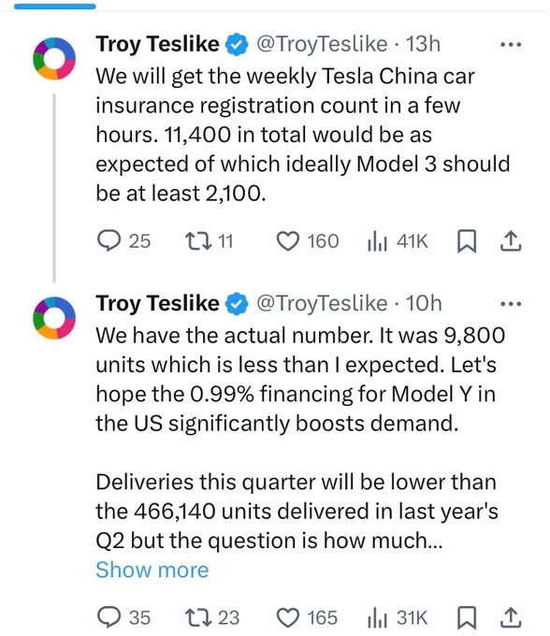Open the profile avatar on the 10h tweet
The width and height of the screenshot is (550, 636).
tap(54, 318)
